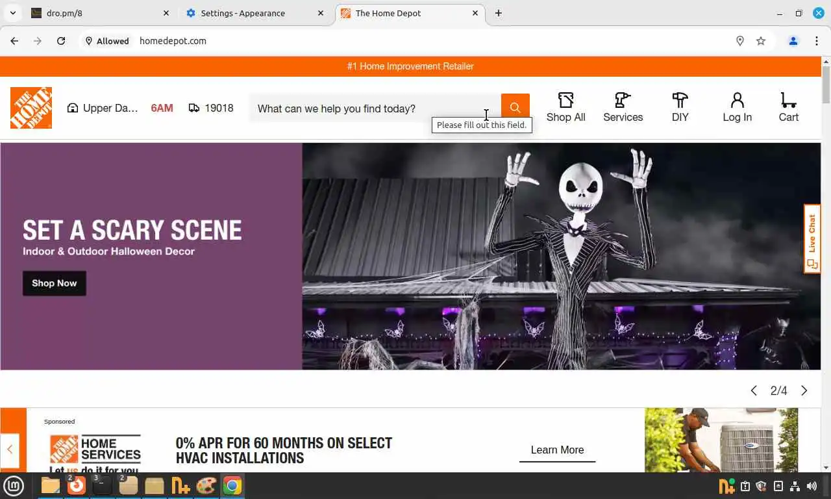Click The Home Depot orange logo
Image resolution: width=831 pixels, height=499 pixels.
[x=31, y=108]
